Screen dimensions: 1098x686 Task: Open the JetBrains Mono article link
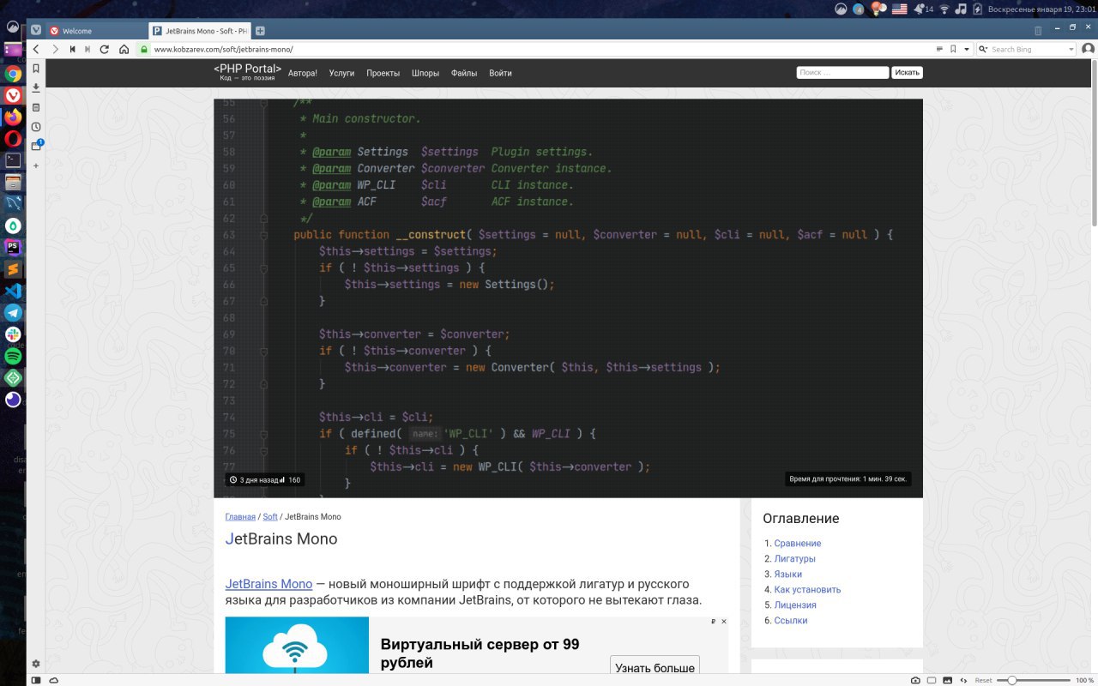[268, 584]
